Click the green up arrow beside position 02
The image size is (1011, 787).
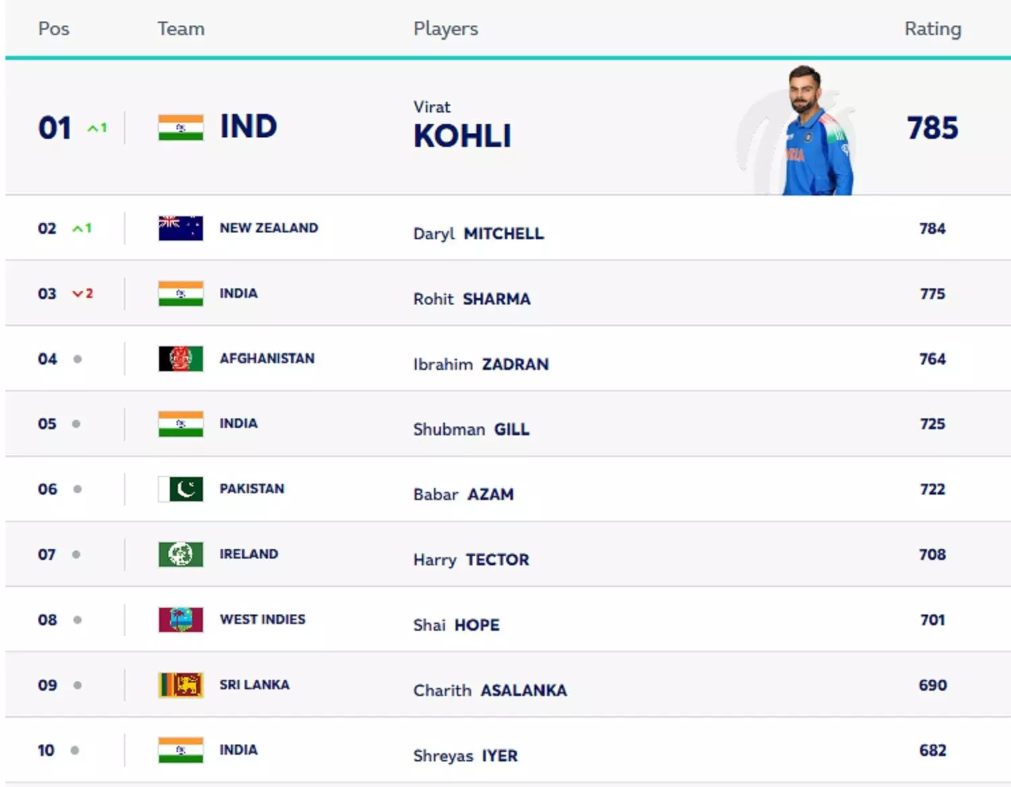tap(78, 228)
